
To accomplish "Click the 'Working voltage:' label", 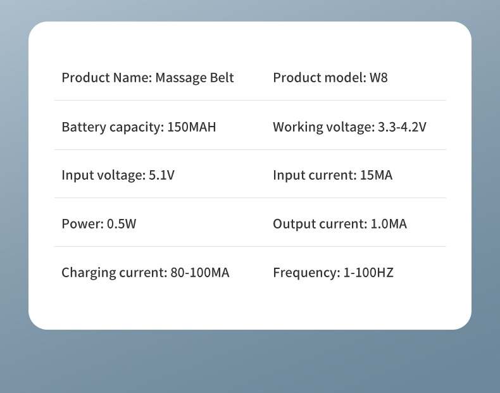I will [323, 127].
